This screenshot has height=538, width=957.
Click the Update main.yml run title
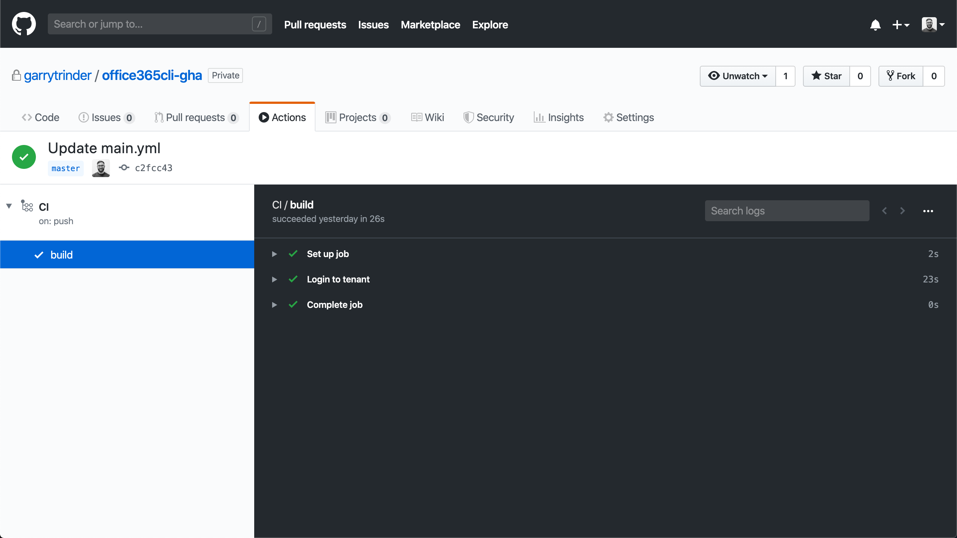tap(104, 148)
